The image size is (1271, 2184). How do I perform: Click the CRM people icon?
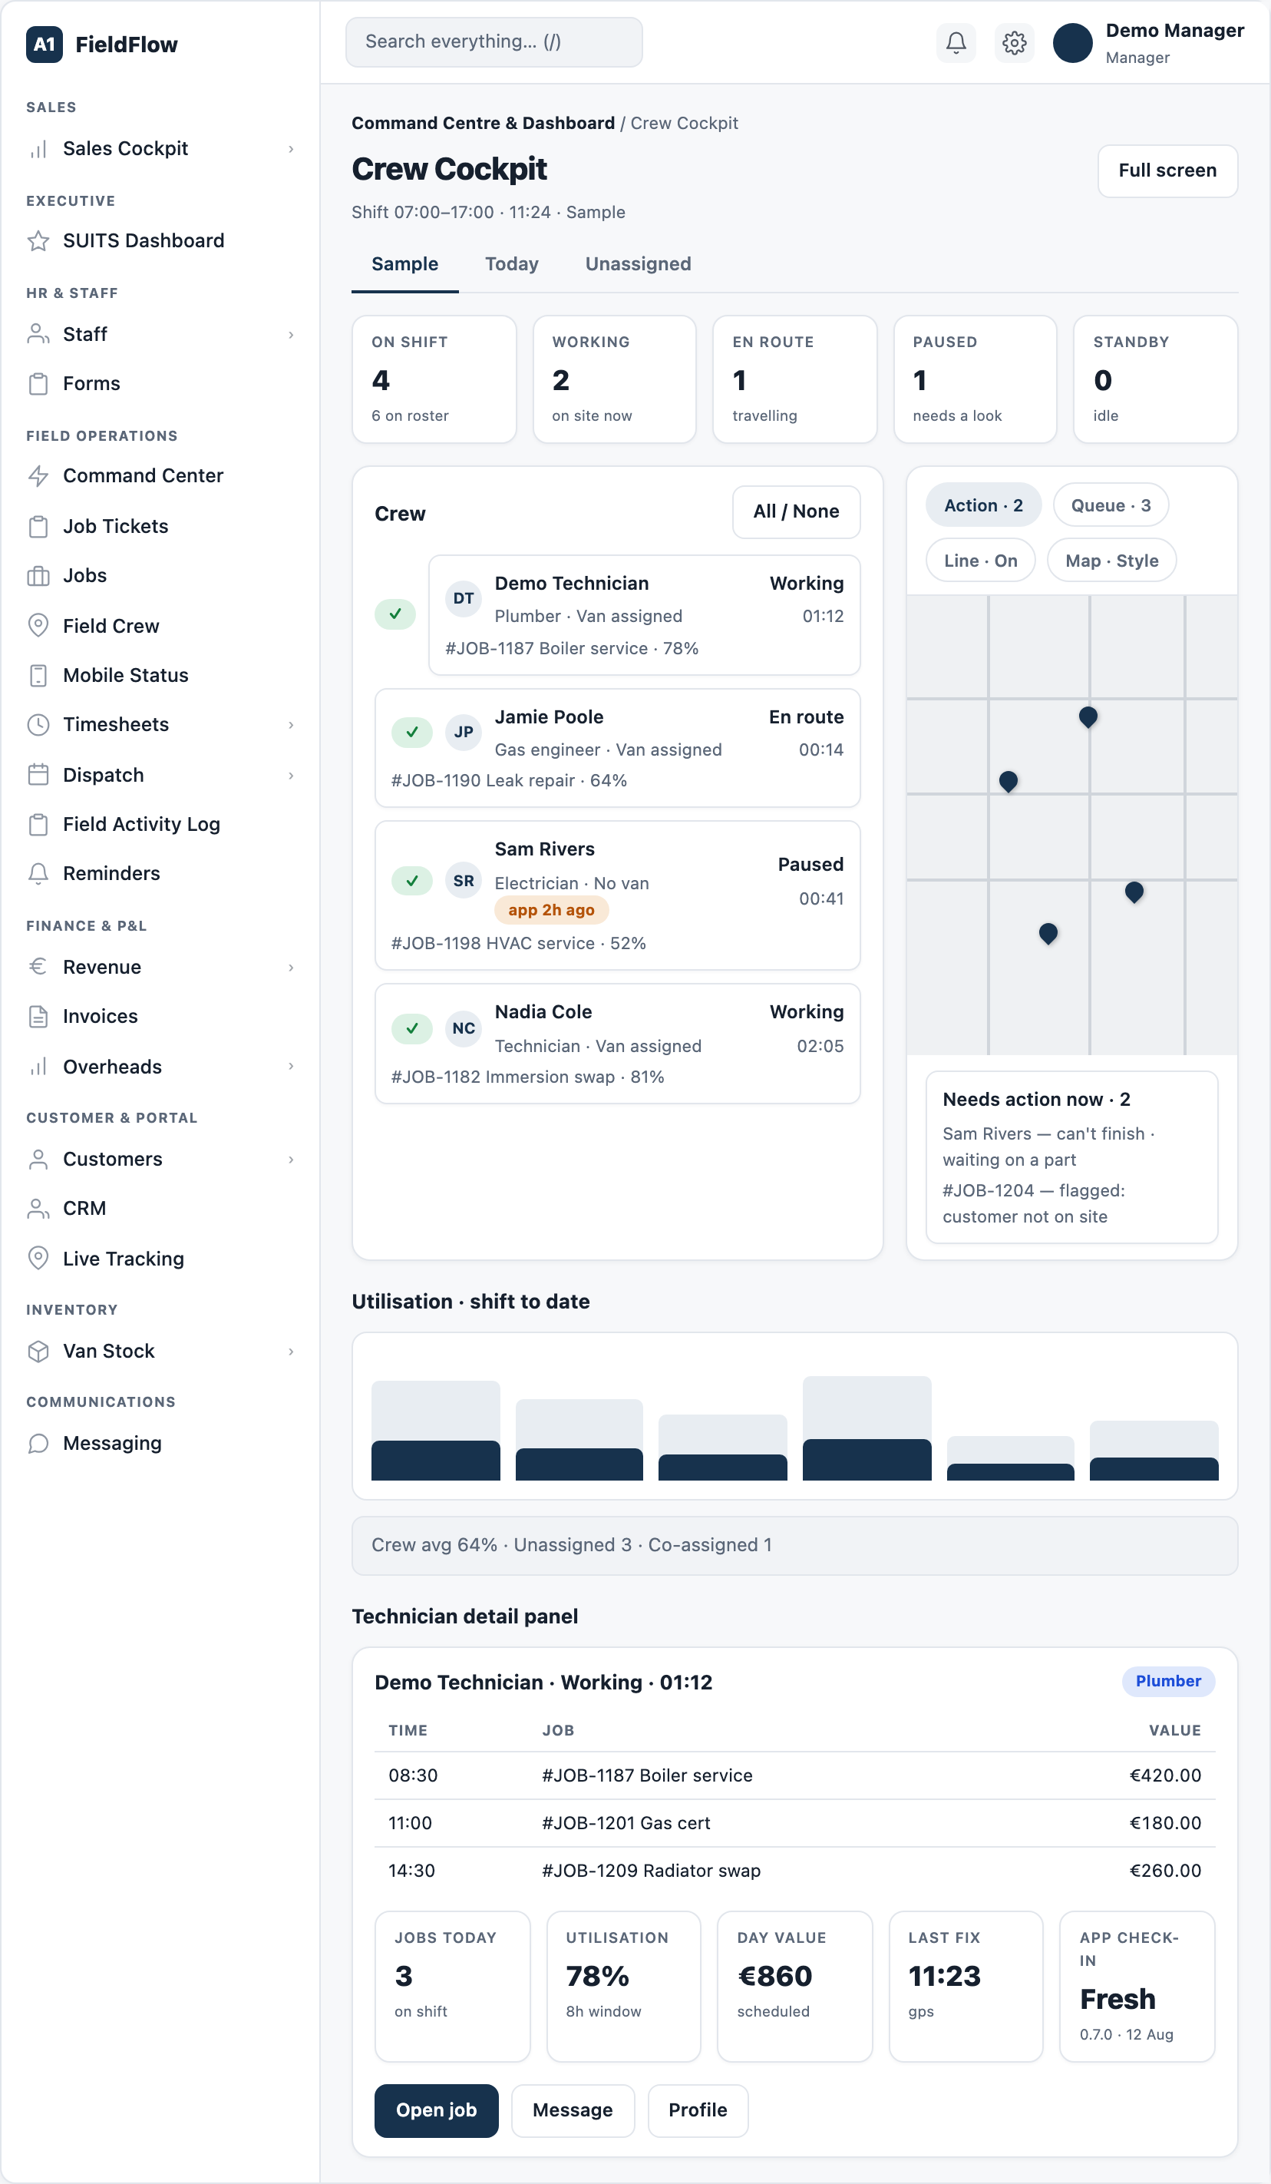click(38, 1208)
